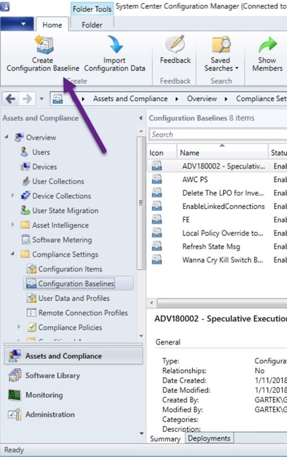Expand the Compliance Policies node

pos(18,327)
